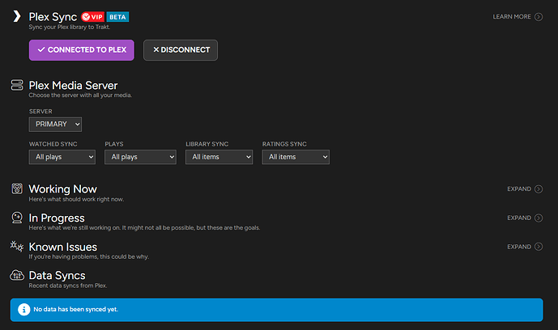The image size is (558, 330).
Task: Click the Learn More arrow circle icon
Action: [539, 17]
